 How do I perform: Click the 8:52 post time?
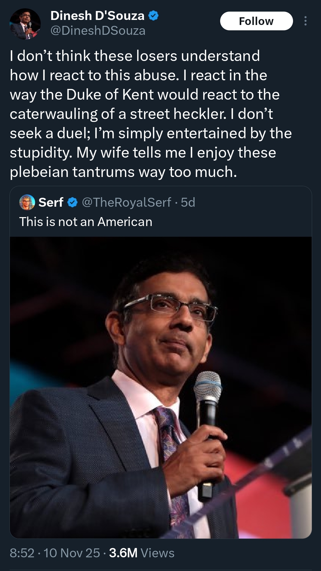pyautogui.click(x=22, y=553)
